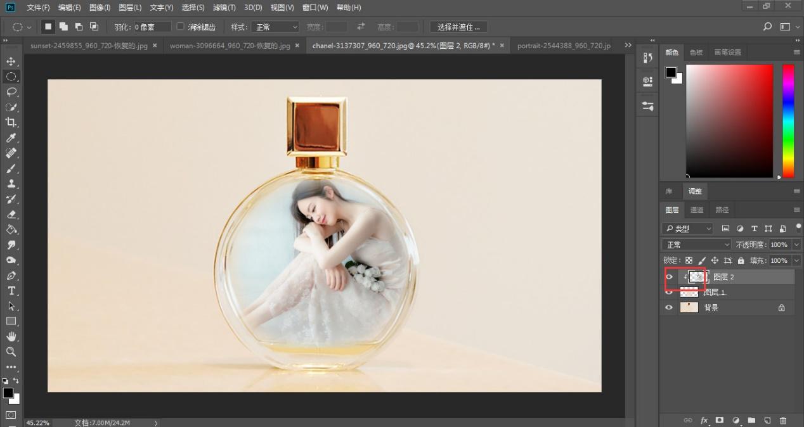Viewport: 804px width, 427px height.
Task: Hide layer 图层 1 with eye icon
Action: point(669,292)
